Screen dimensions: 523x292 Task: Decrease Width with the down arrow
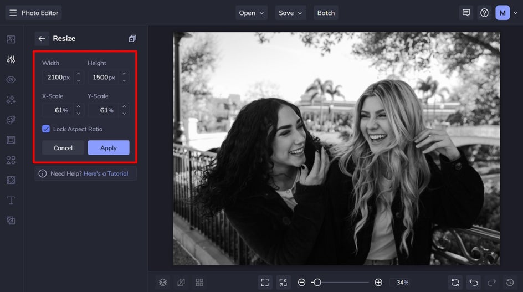[x=78, y=80]
